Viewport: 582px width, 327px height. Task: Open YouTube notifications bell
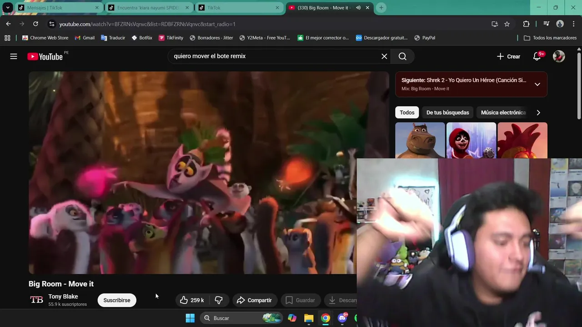(x=537, y=56)
